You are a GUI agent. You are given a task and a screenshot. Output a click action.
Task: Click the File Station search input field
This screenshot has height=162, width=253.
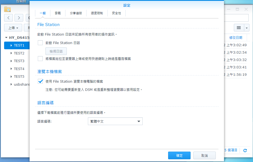(x=236, y=18)
